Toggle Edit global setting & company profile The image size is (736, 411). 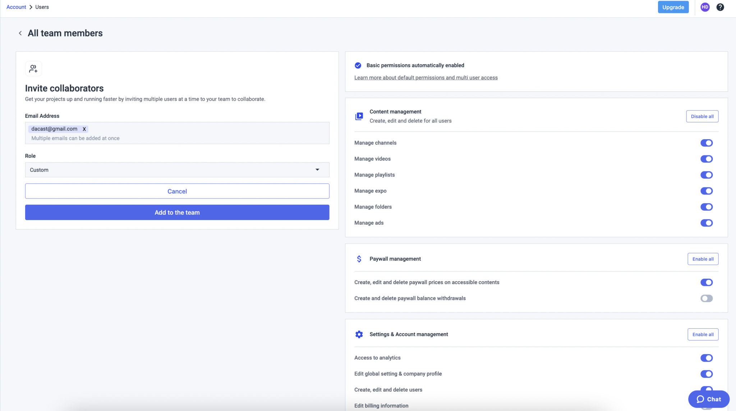click(x=707, y=374)
